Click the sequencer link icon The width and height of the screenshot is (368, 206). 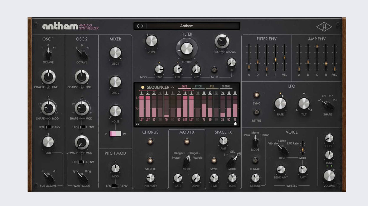[x=137, y=124]
